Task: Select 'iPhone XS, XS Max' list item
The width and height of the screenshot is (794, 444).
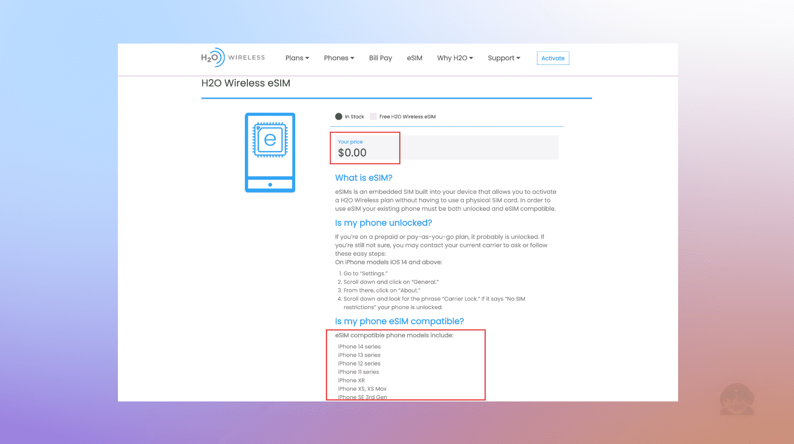Action: 362,389
